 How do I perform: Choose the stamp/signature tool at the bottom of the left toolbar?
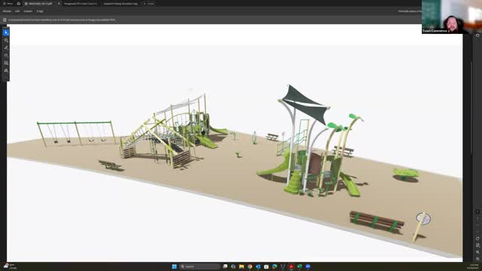(x=6, y=71)
